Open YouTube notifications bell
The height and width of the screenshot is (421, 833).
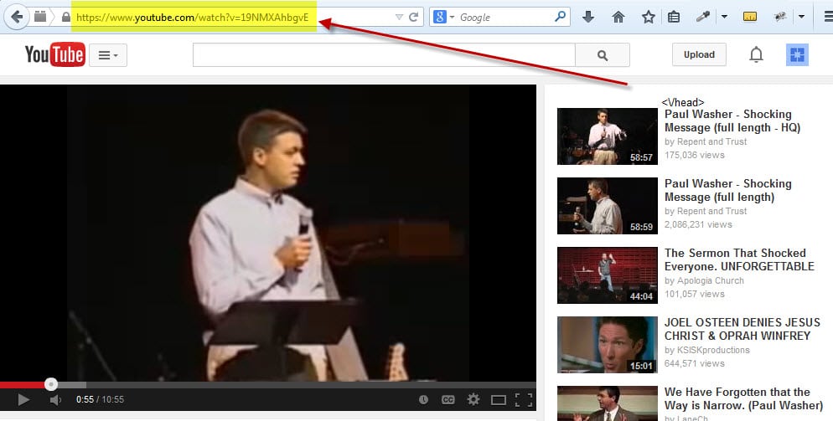tap(756, 54)
